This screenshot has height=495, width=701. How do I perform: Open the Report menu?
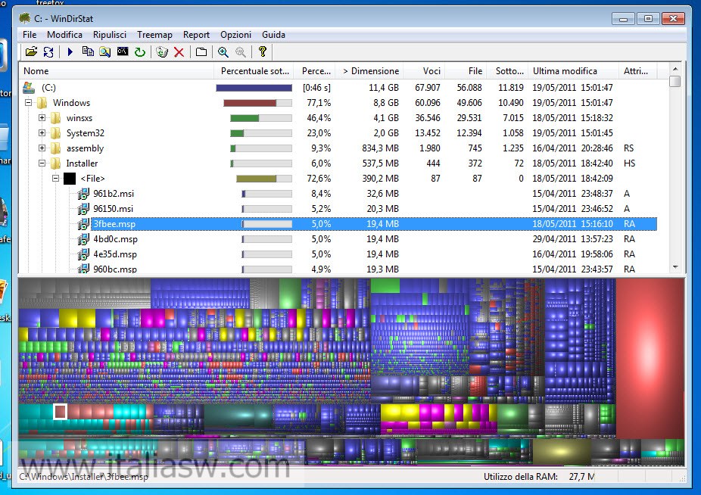pyautogui.click(x=196, y=34)
